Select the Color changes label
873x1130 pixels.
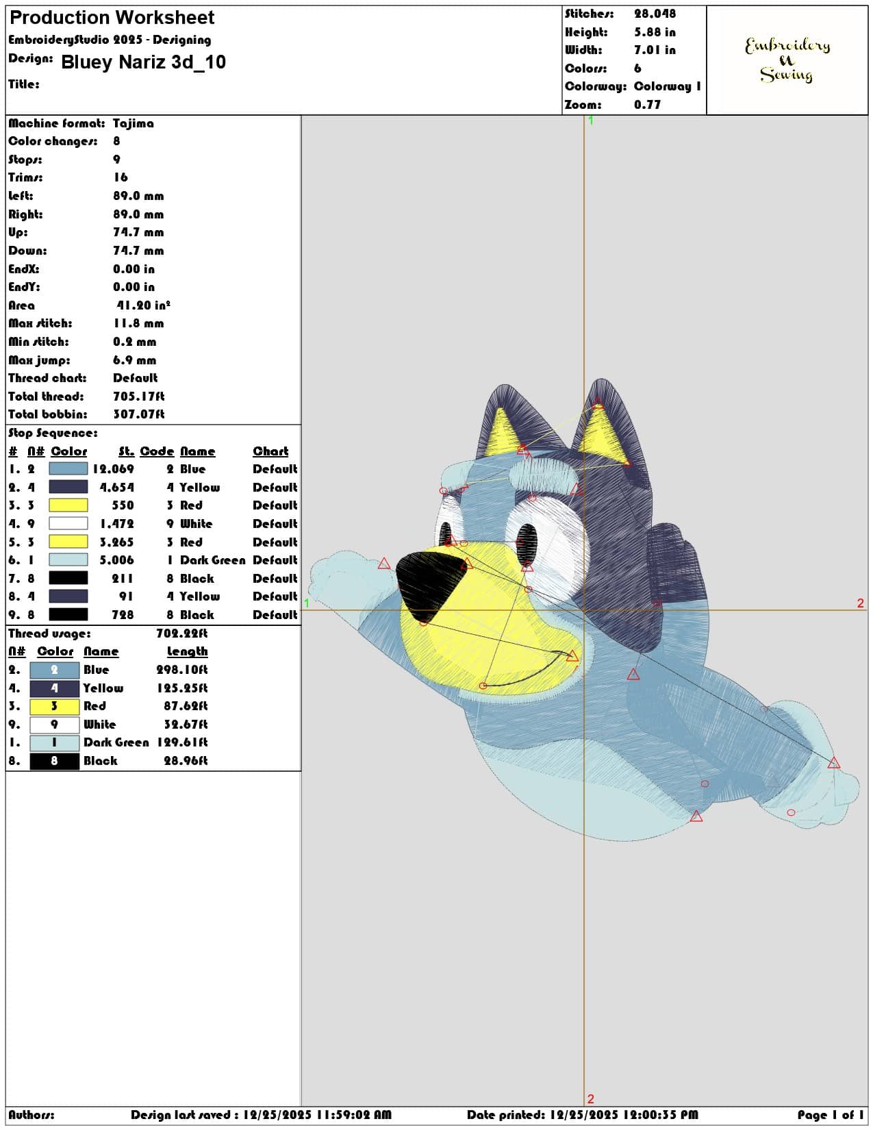click(x=53, y=141)
